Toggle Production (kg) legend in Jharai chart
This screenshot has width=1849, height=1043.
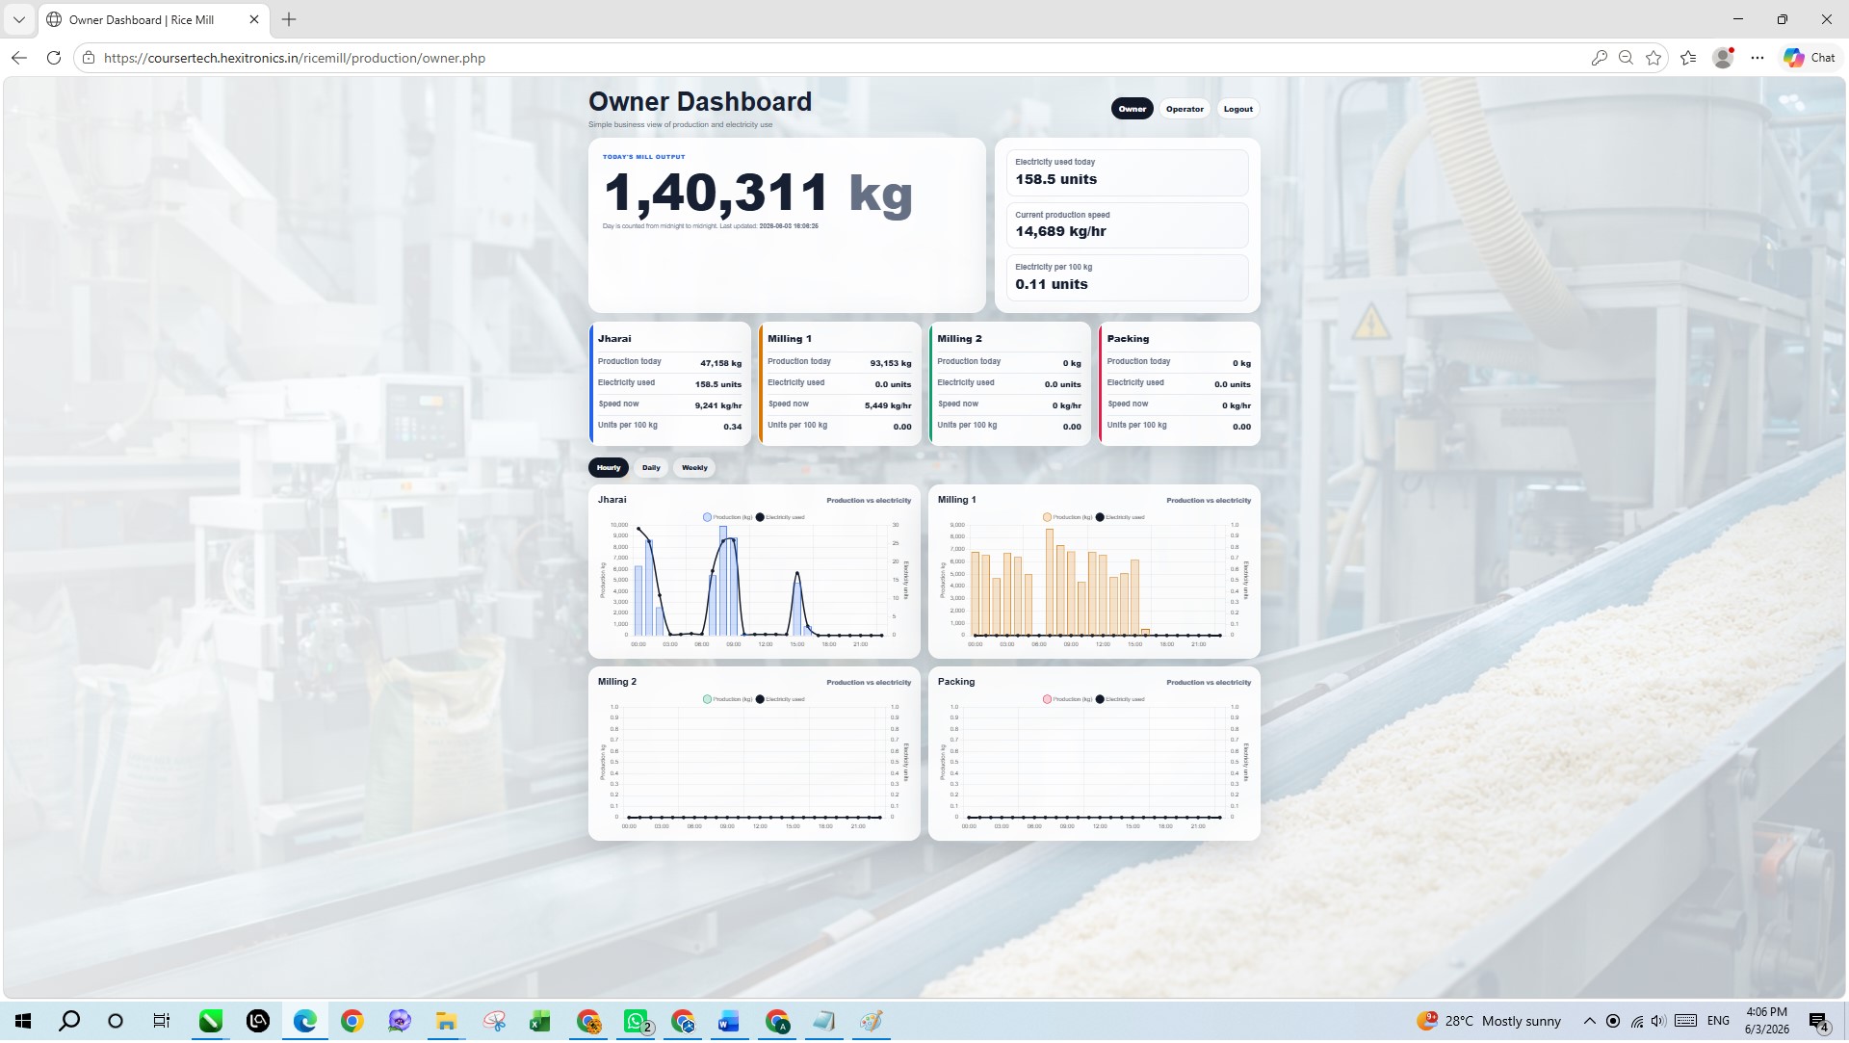[728, 517]
